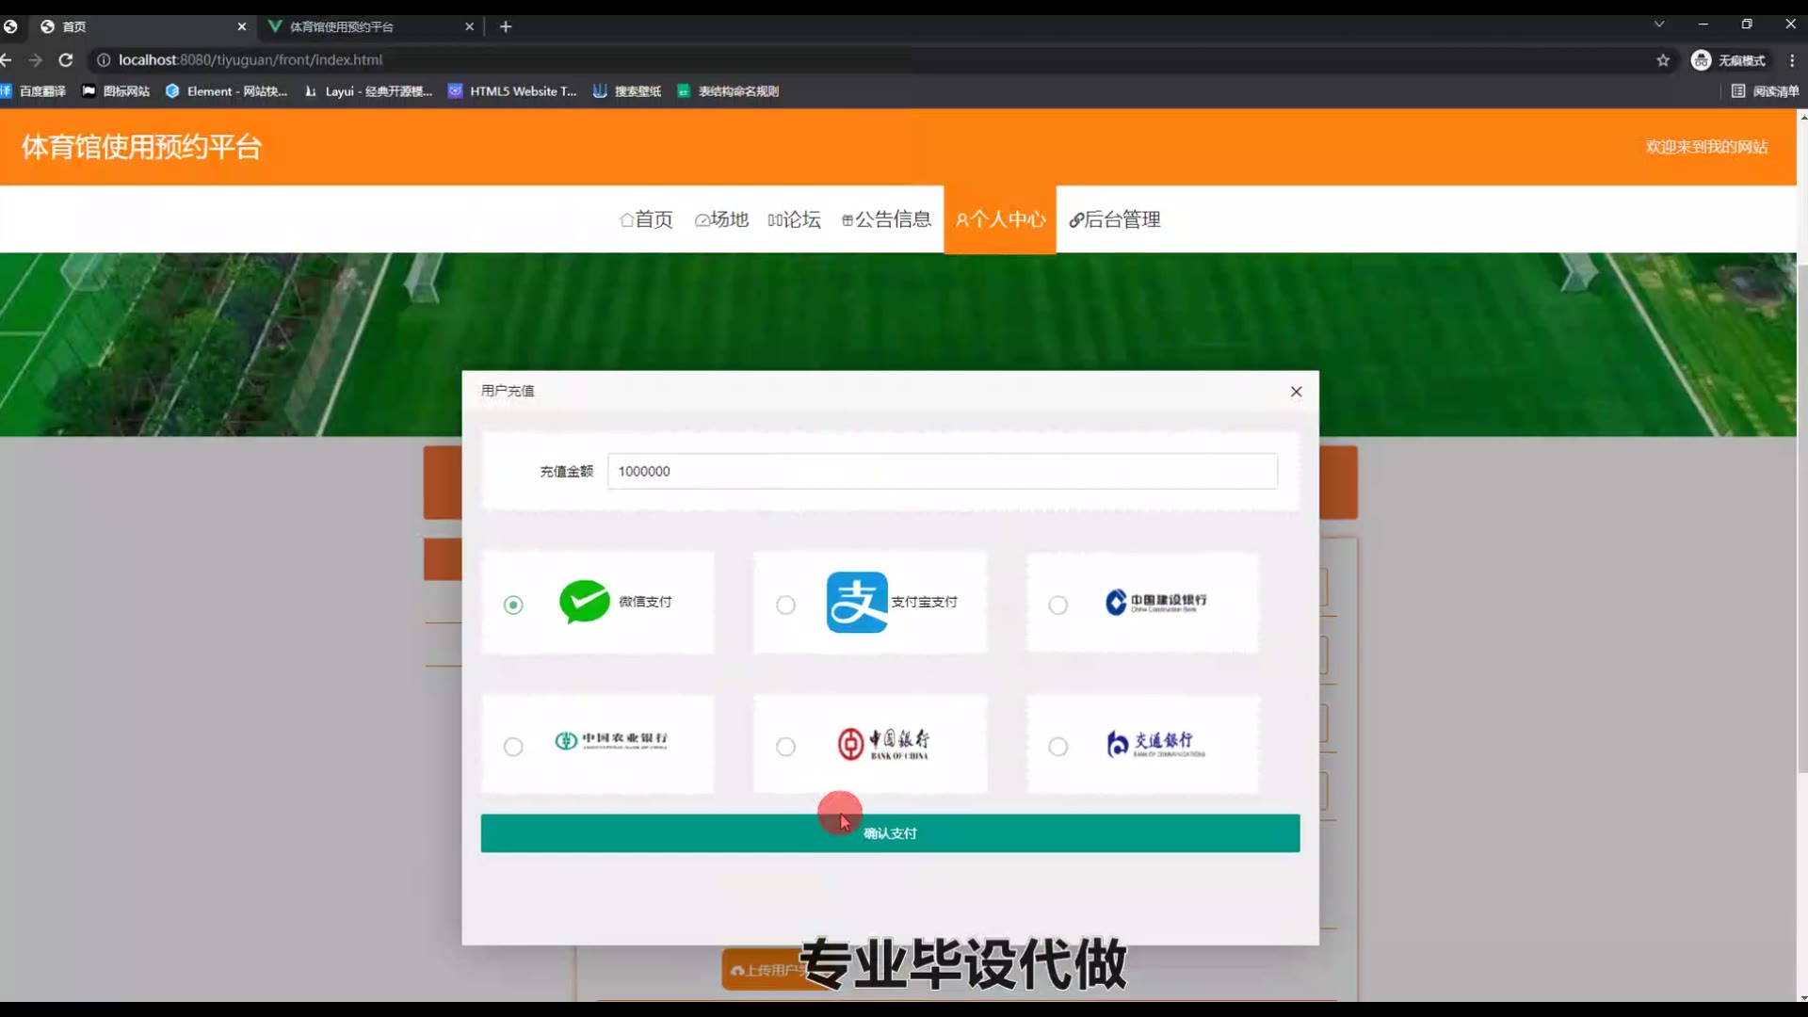Open the 无痕模式 incognito profile button
1808x1017 pixels.
(x=1729, y=60)
